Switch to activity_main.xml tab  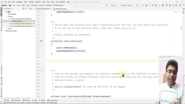point(44,9)
